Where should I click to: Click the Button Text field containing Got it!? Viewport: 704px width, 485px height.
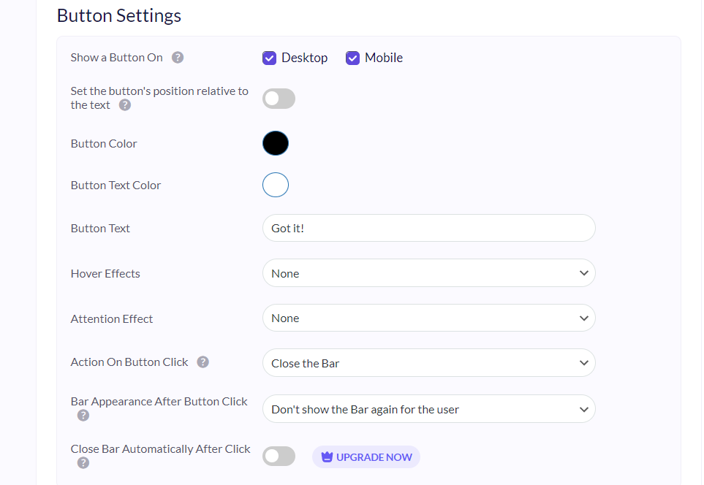tap(429, 228)
